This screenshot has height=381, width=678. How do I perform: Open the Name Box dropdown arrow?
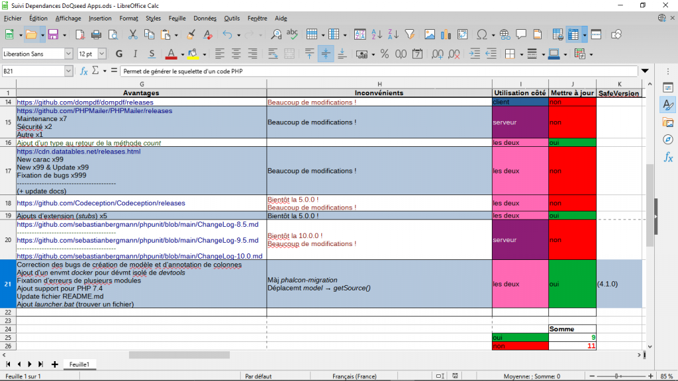pos(68,71)
